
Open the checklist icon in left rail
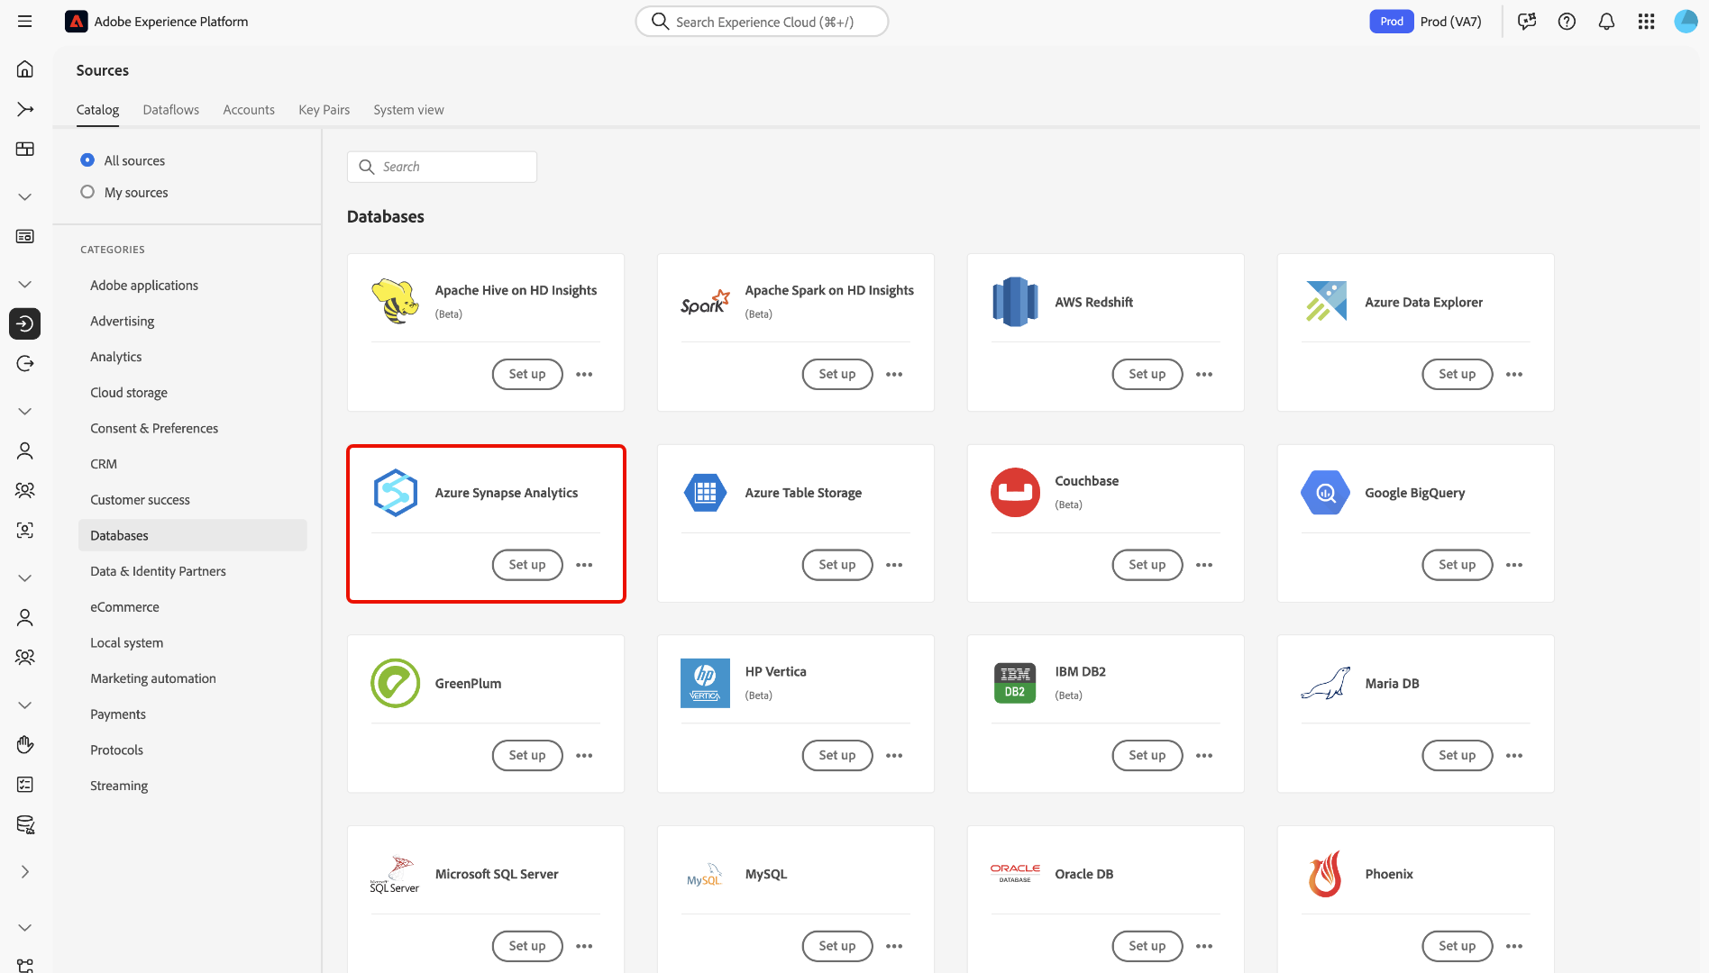click(x=25, y=785)
